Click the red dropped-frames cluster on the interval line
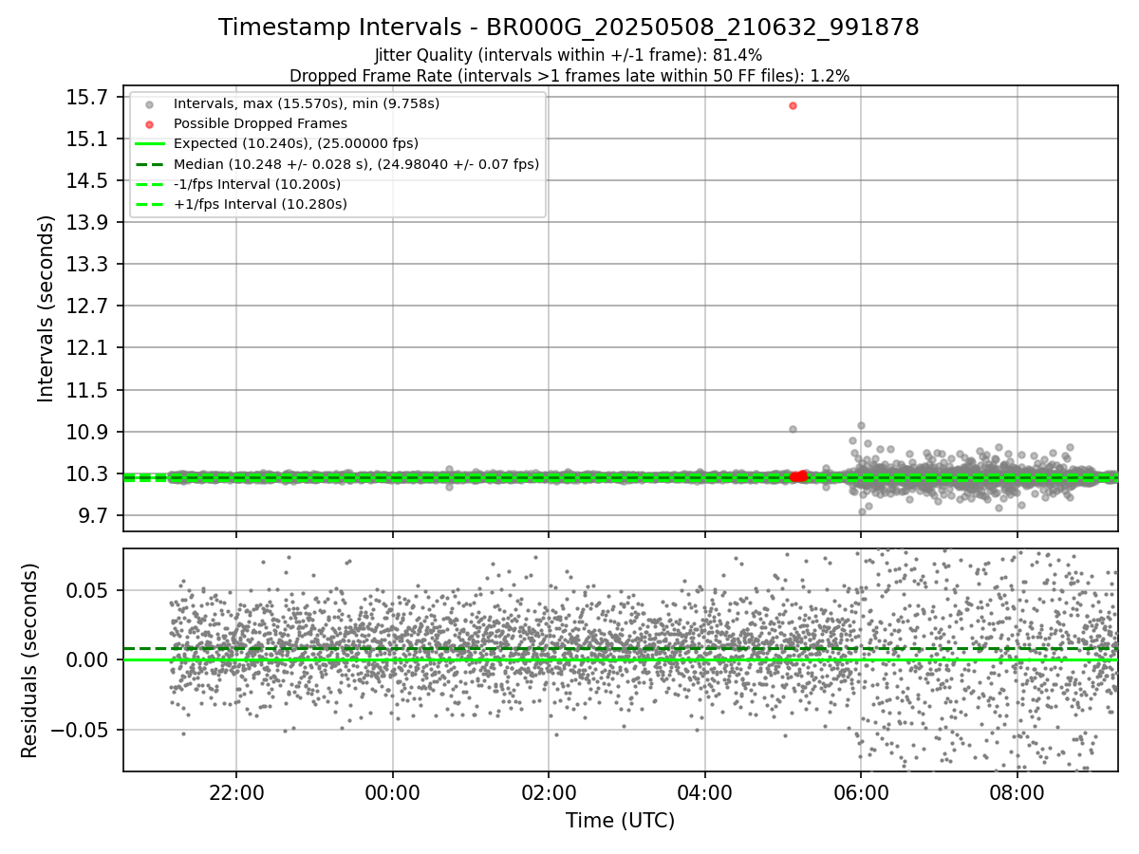Screen dimensions: 1139x854 [798, 475]
